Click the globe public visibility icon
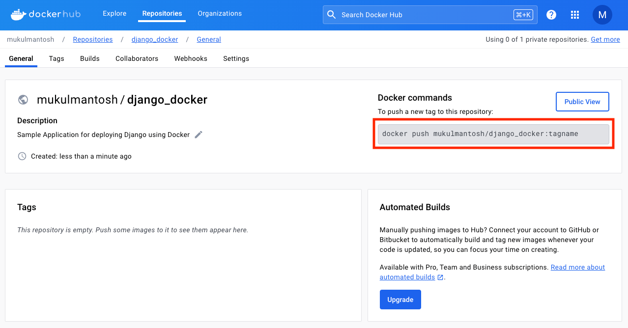 23,100
